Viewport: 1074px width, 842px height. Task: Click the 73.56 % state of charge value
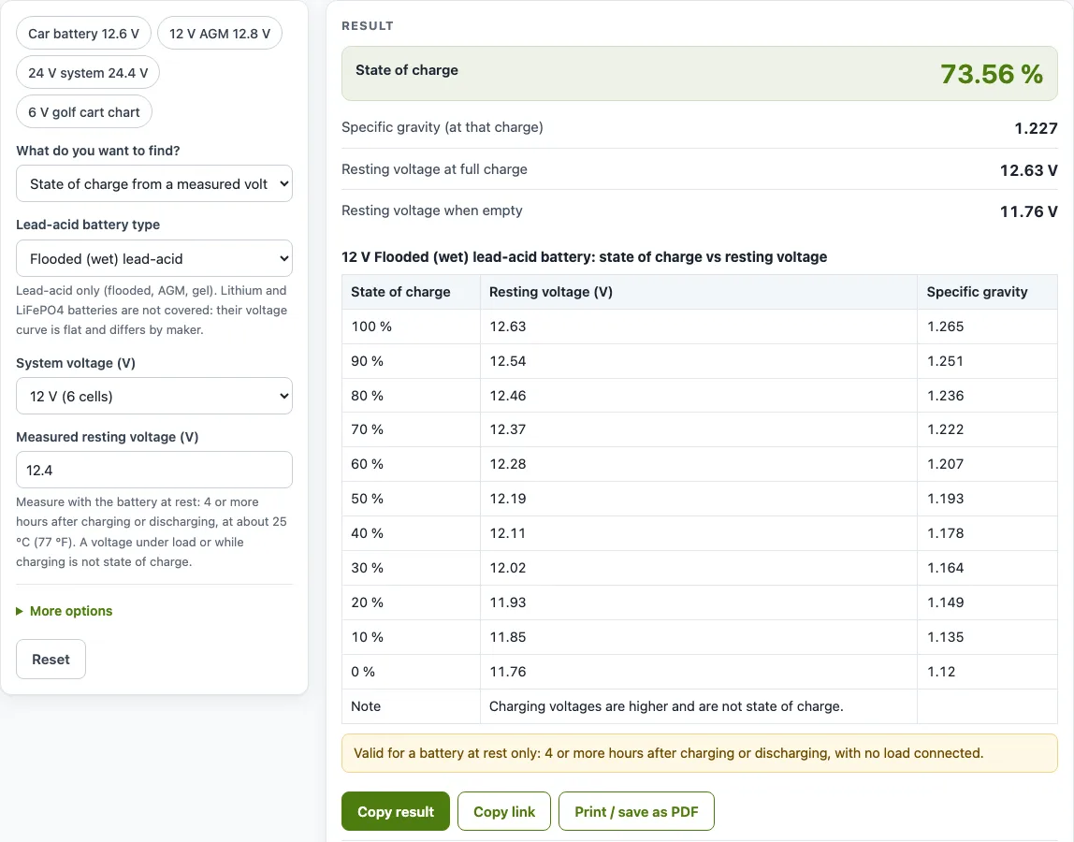point(991,74)
